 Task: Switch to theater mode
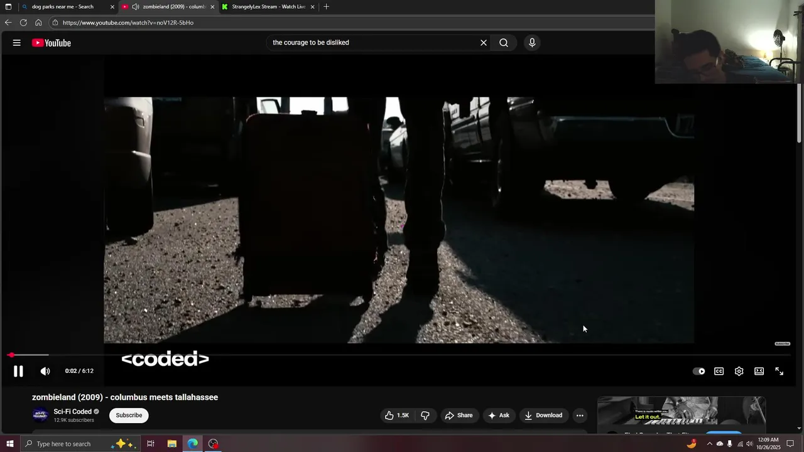pyautogui.click(x=759, y=371)
